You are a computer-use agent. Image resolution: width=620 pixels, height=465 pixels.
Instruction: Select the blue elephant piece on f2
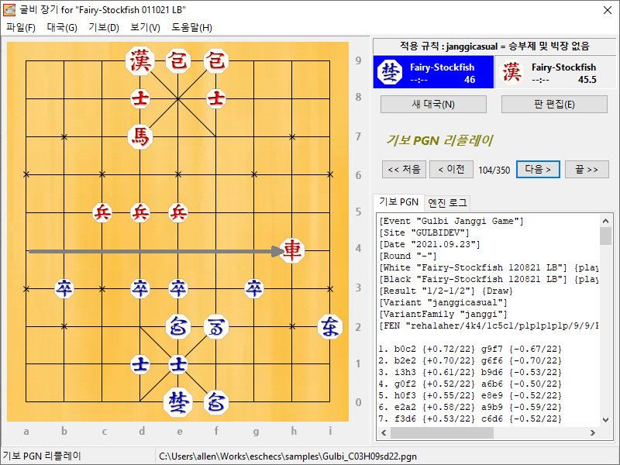(x=216, y=327)
